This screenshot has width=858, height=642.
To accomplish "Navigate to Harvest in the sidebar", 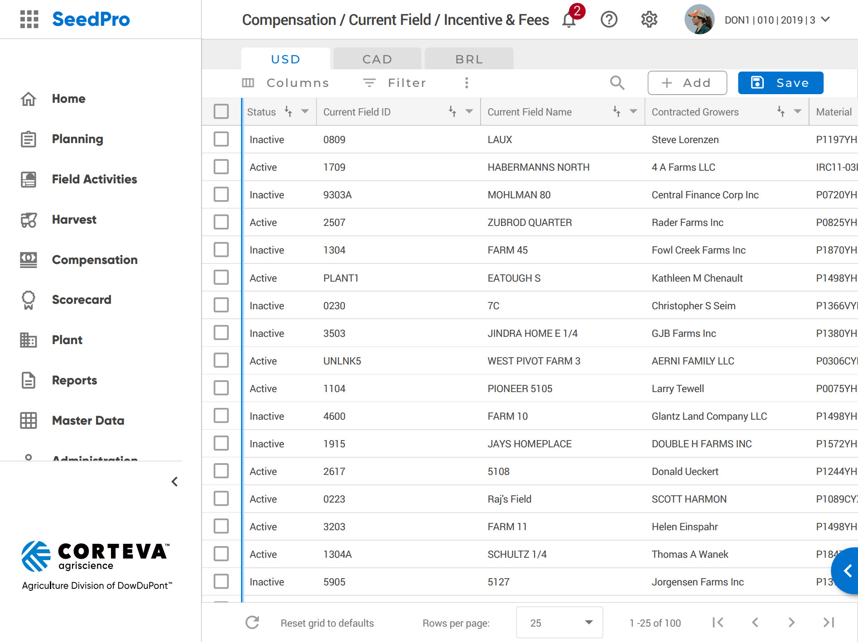I will tap(74, 220).
